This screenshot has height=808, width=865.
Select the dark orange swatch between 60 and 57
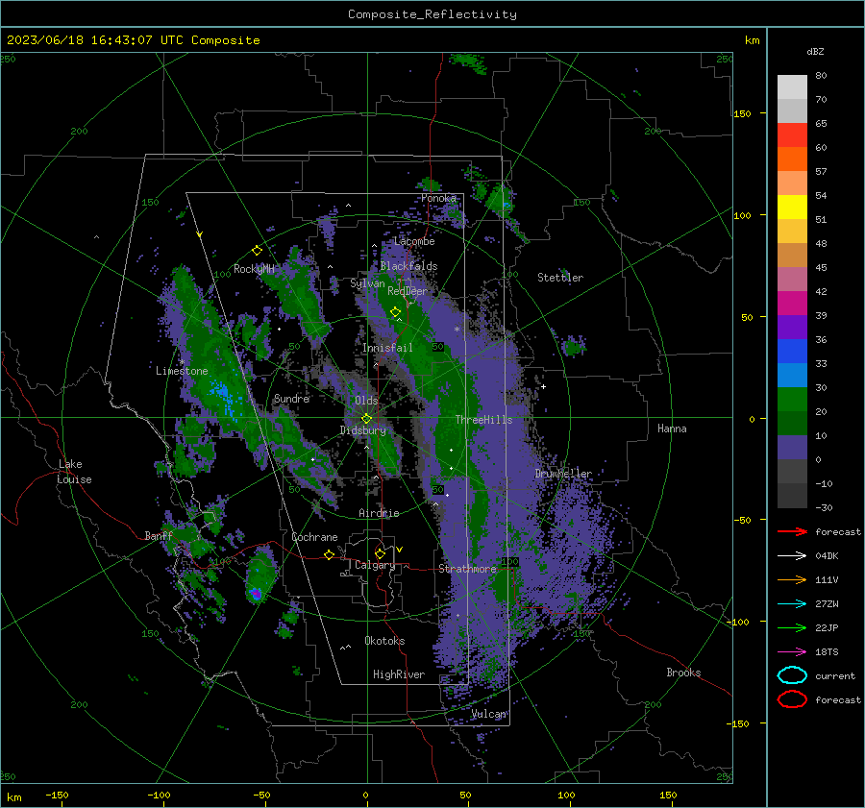click(x=792, y=159)
